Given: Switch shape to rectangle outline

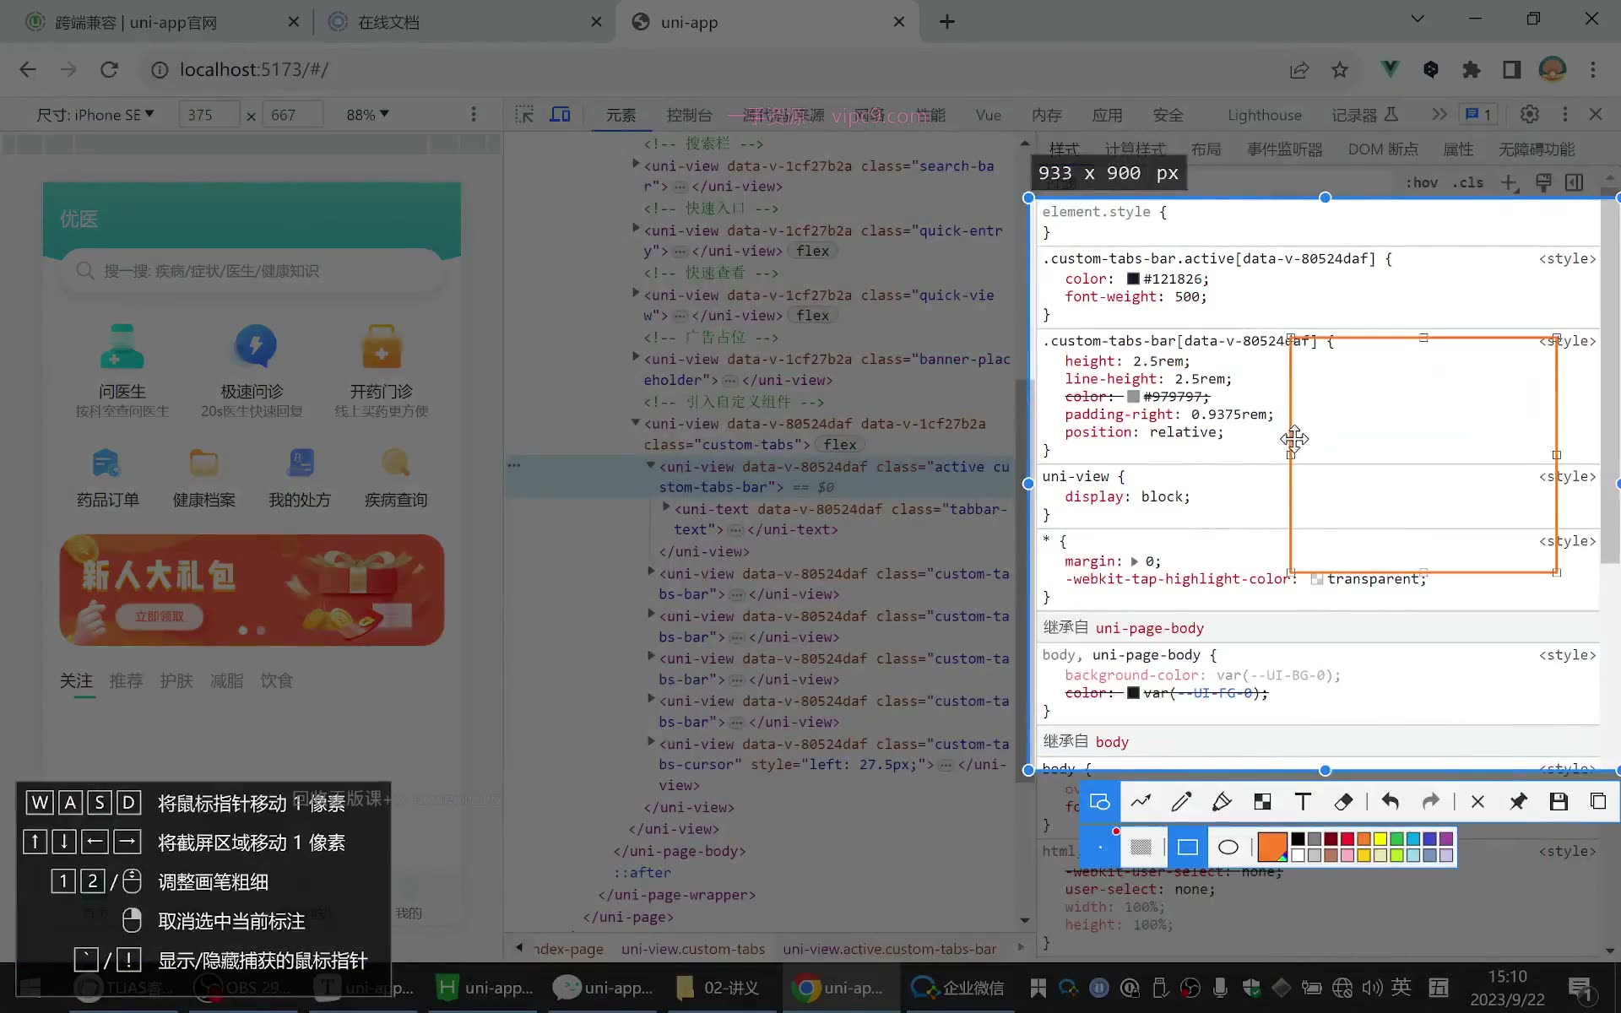Looking at the screenshot, I should (1187, 847).
